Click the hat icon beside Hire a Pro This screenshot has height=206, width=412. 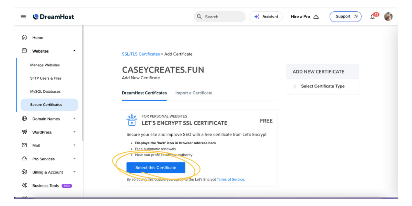316,16
